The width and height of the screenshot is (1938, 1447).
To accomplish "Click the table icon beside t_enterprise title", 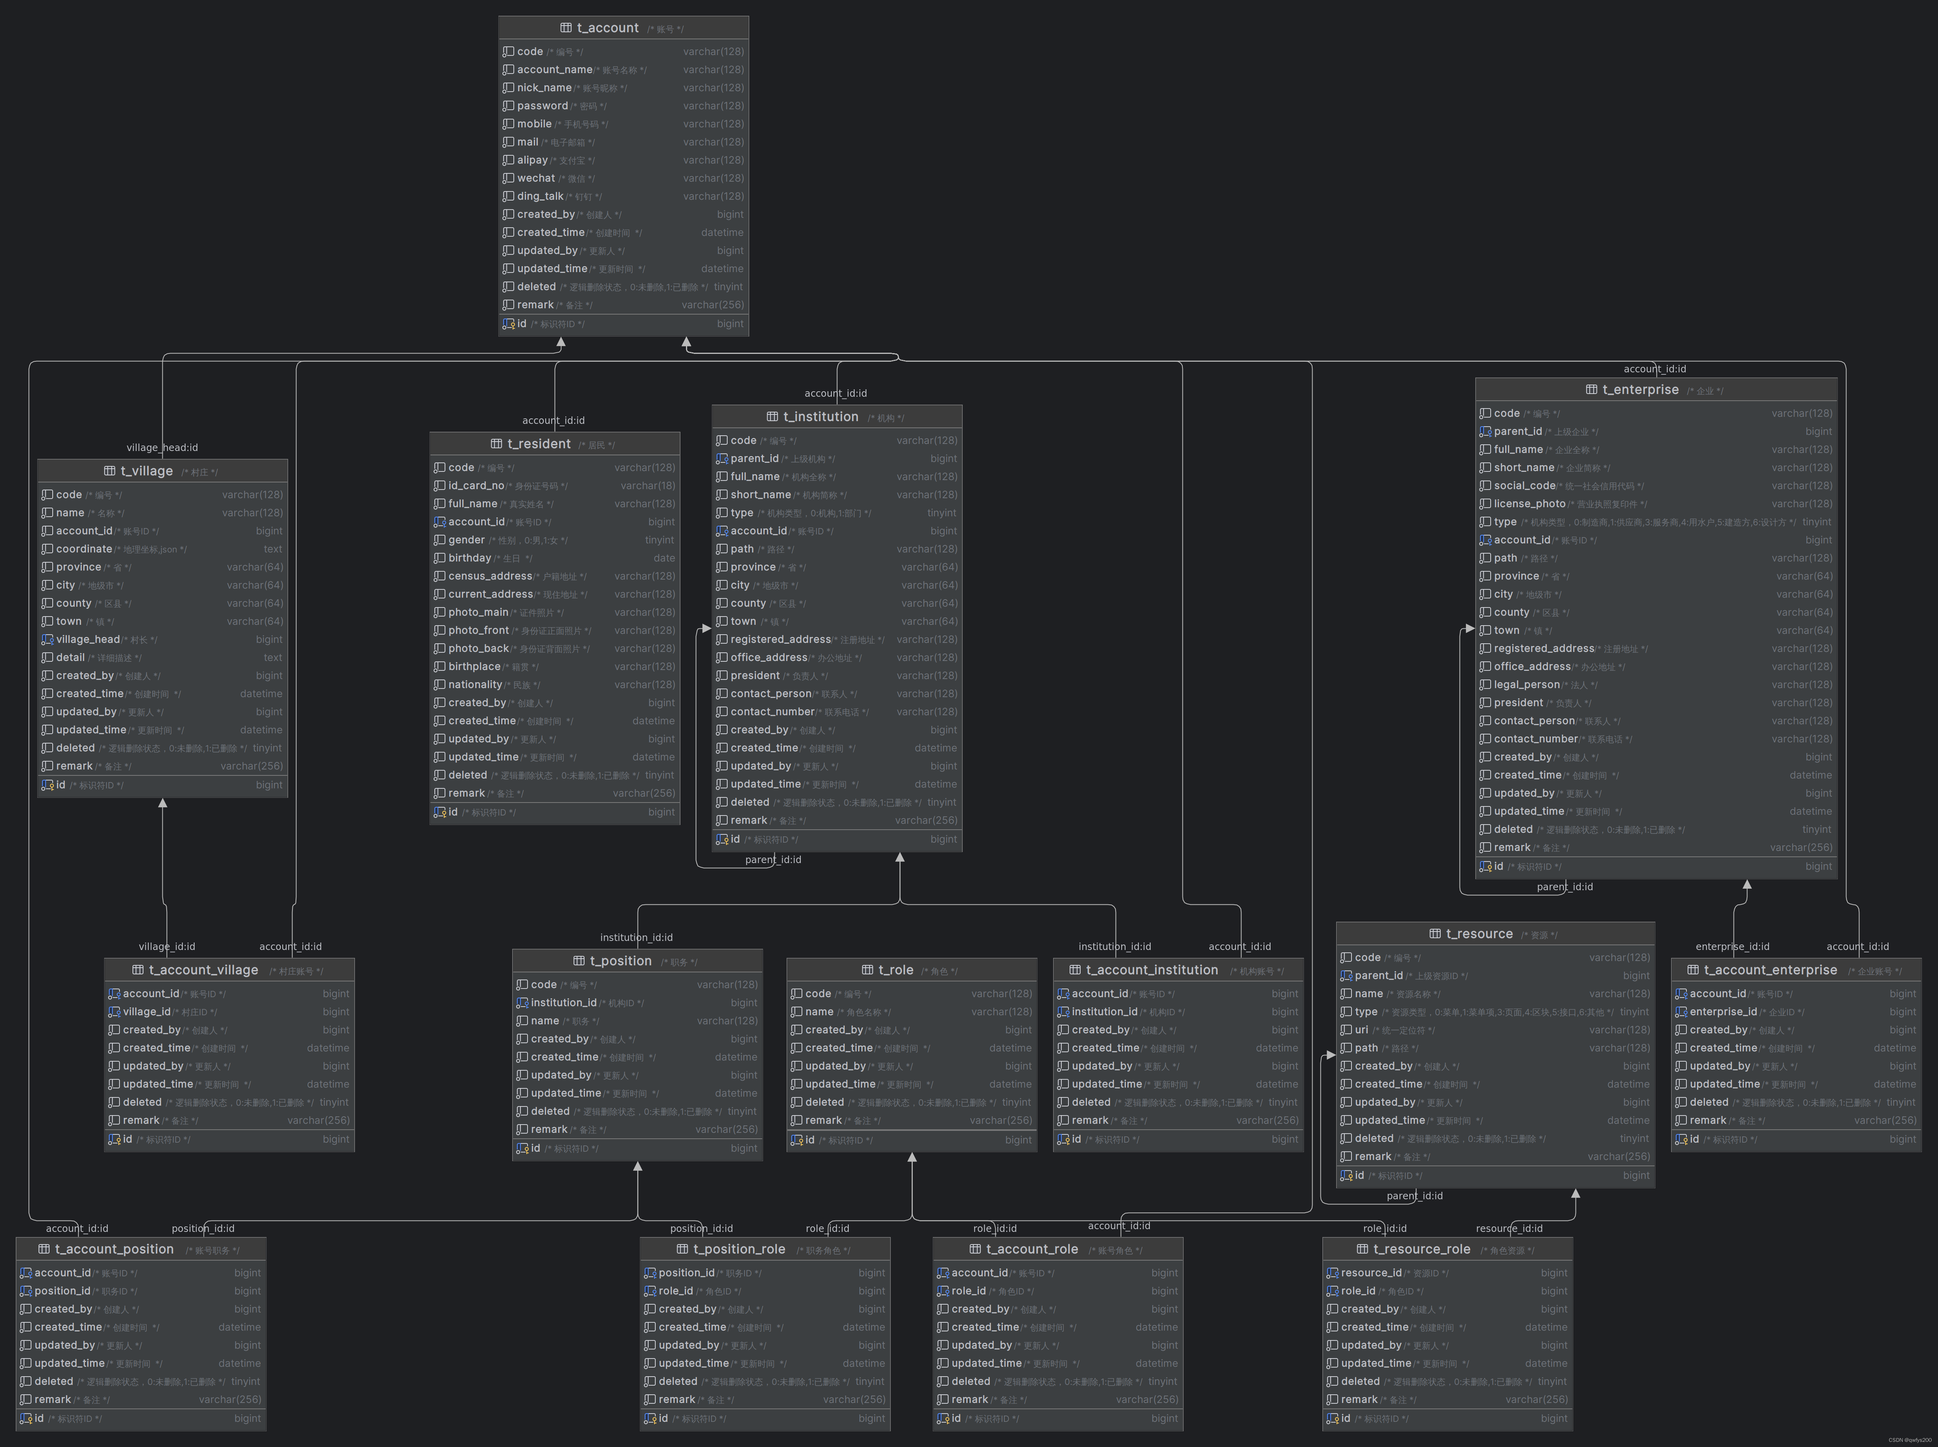I will pyautogui.click(x=1591, y=390).
